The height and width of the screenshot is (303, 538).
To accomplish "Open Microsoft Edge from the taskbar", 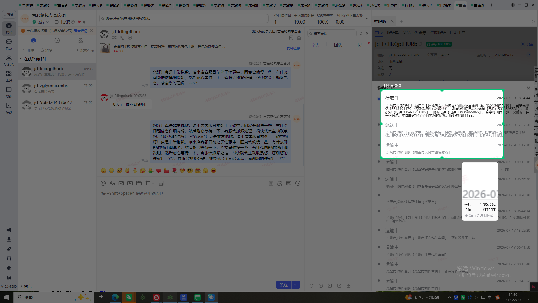I will click(x=115, y=297).
